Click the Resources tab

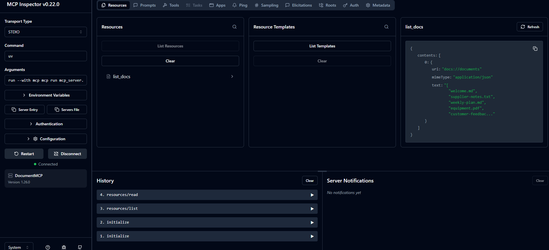(x=114, y=5)
